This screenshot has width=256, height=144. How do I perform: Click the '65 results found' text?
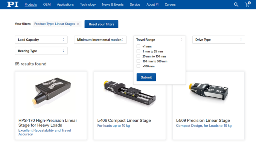(x=30, y=64)
